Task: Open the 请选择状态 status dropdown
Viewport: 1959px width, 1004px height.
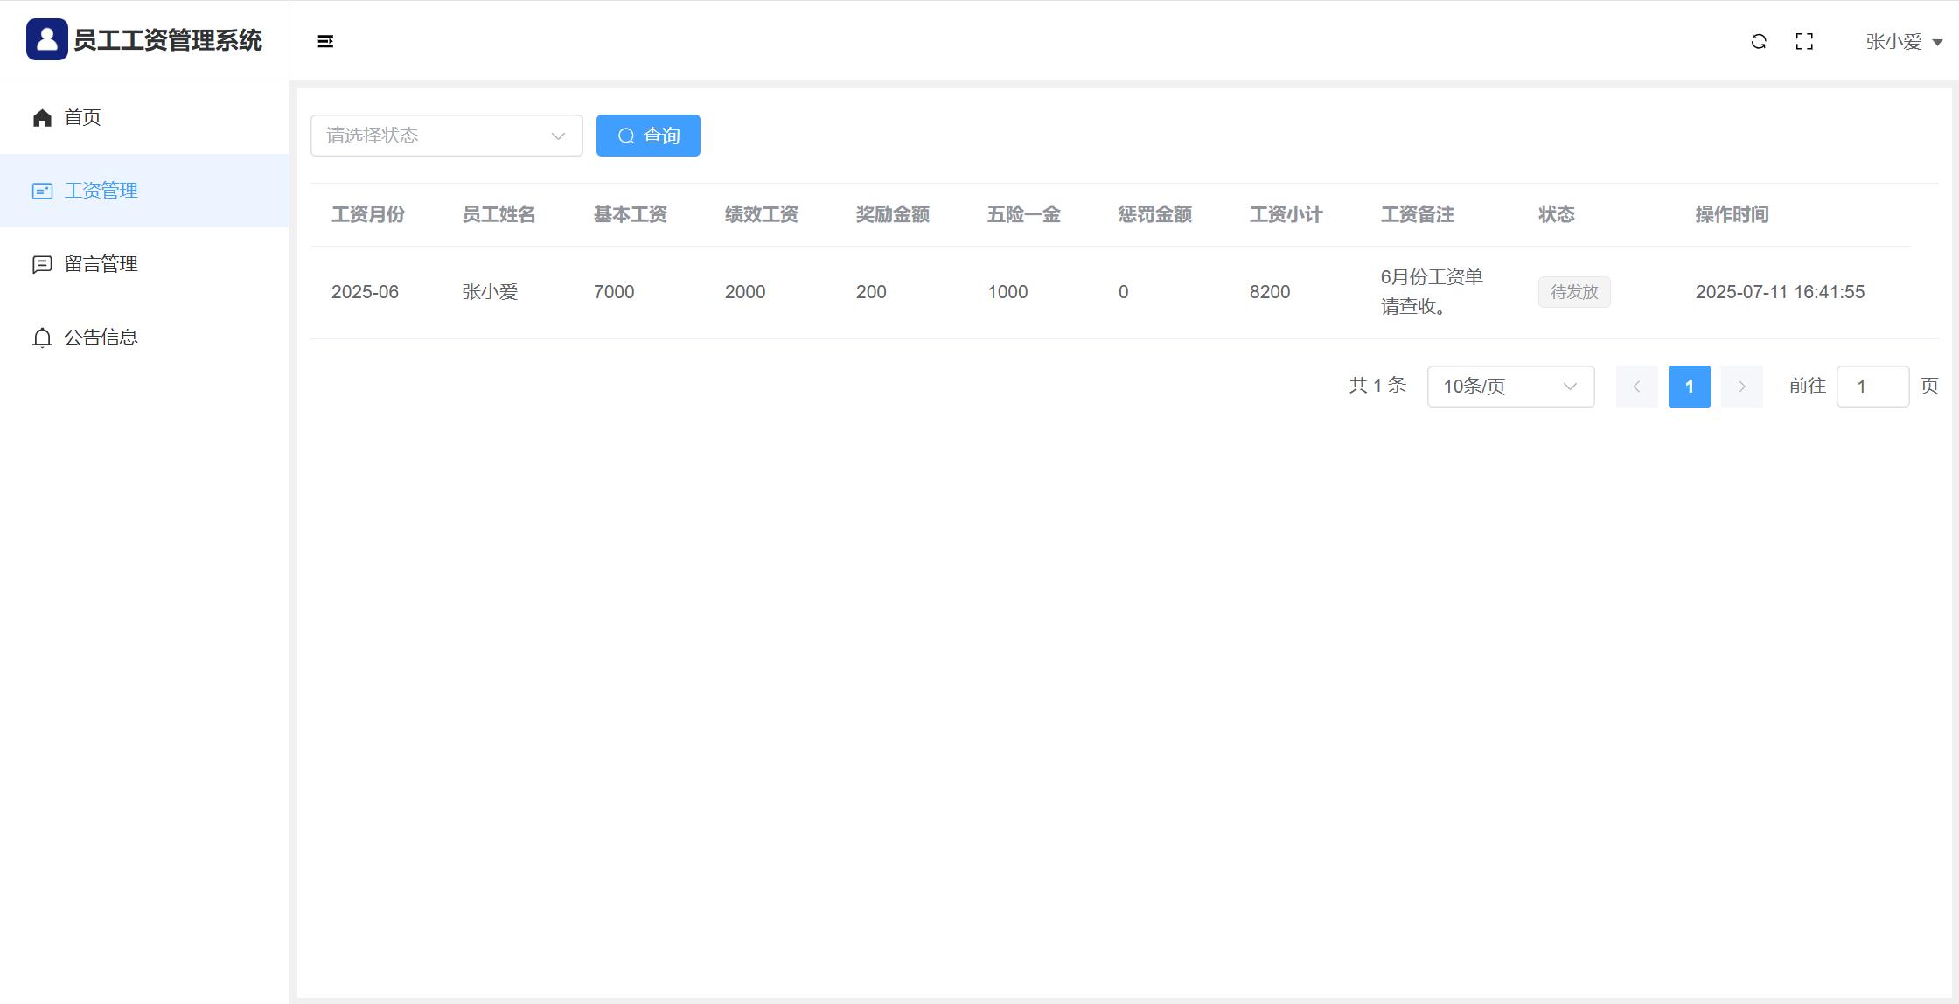Action: pos(446,136)
